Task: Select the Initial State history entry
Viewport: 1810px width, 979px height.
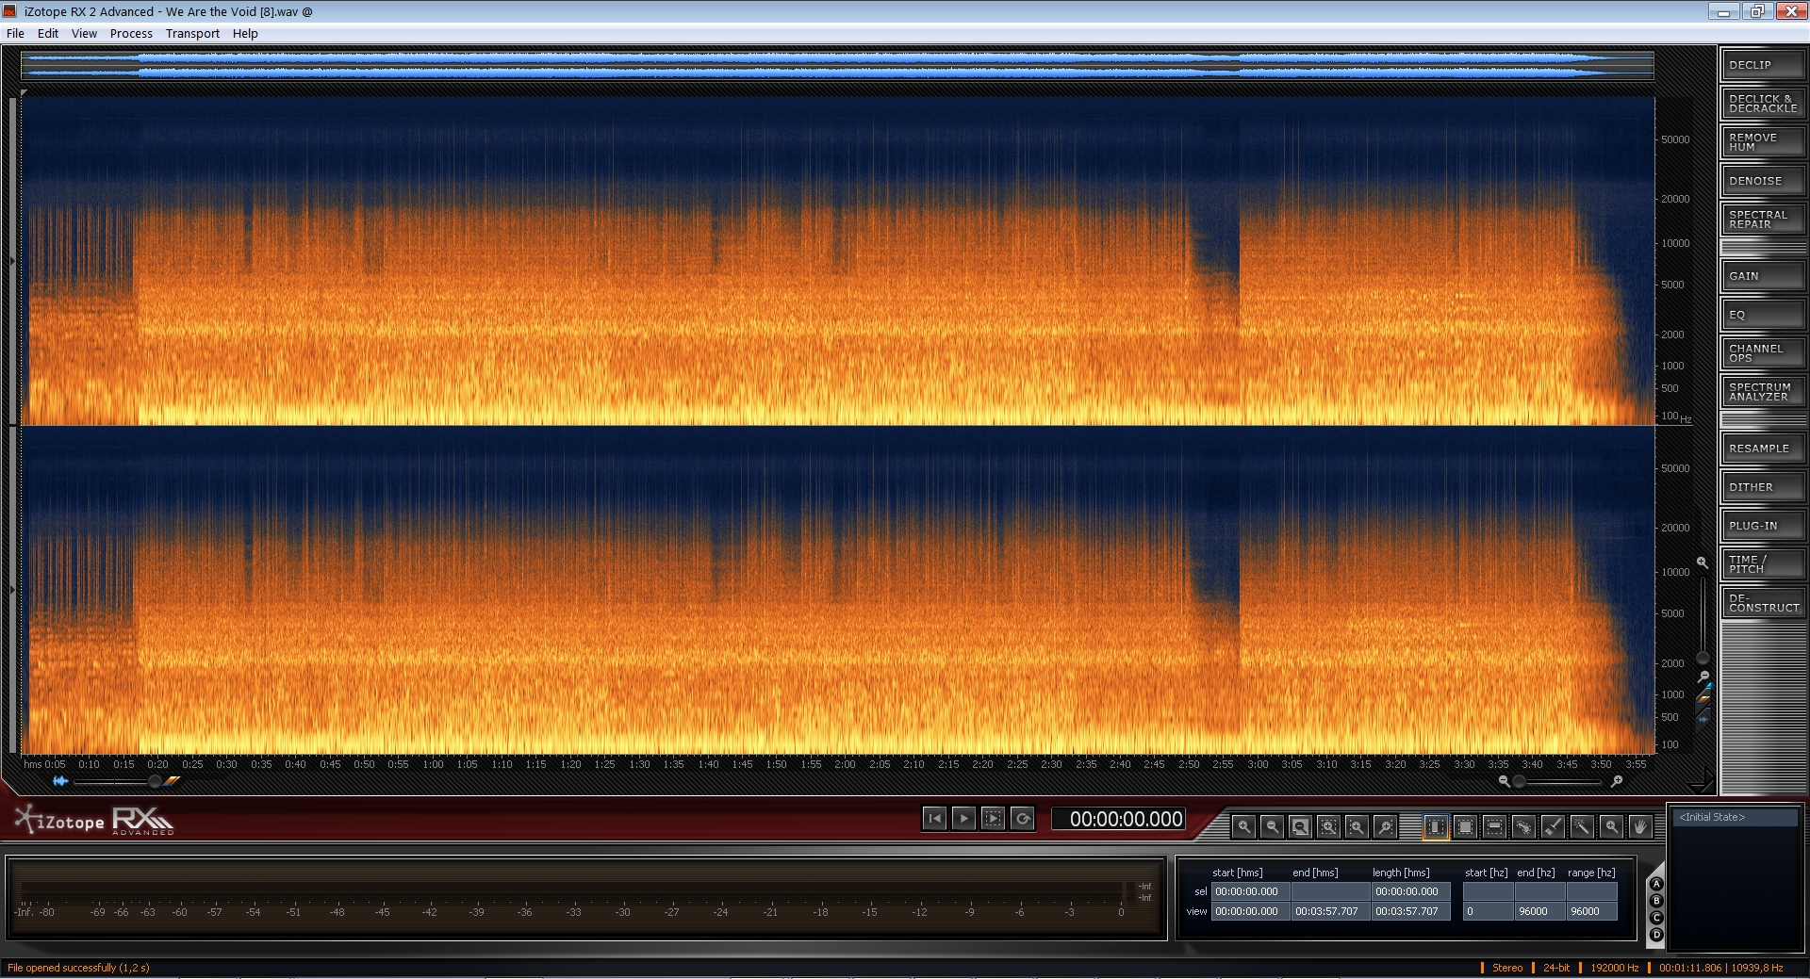Action: pyautogui.click(x=1735, y=817)
